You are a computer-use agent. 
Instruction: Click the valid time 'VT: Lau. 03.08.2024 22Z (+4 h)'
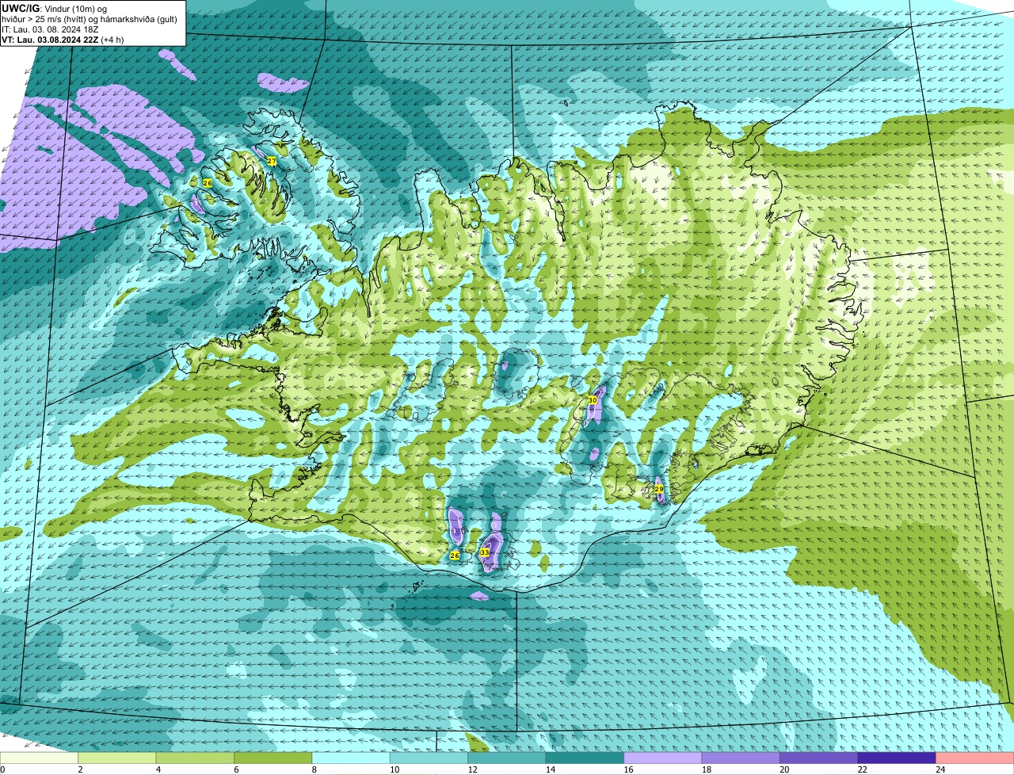tap(63, 40)
